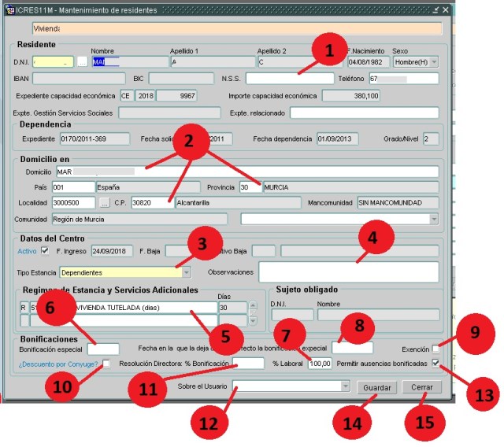This screenshot has height=447, width=504.
Task: Open the dropdown right of Comunidad field
Action: click(433, 220)
